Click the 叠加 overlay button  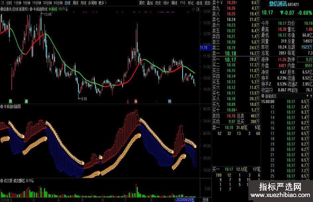tap(150, 3)
